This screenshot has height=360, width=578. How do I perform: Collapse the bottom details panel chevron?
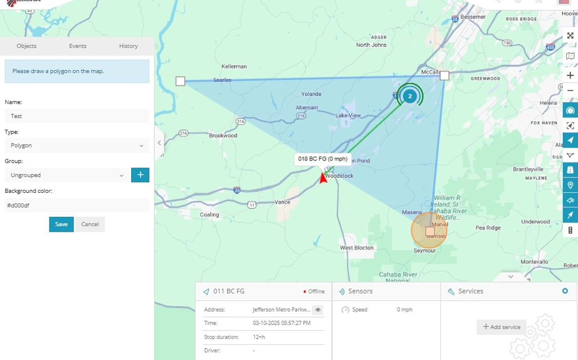511,277
